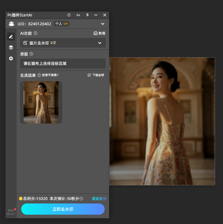Viewport: 223px width, 224px height.
Task: Click the 效果不满意? feedback link
Action: point(48,75)
